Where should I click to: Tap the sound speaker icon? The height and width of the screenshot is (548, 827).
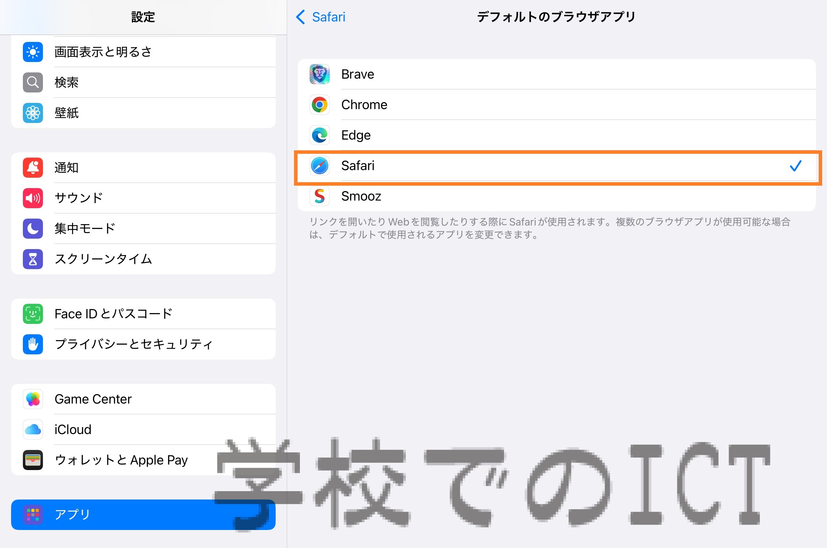click(33, 198)
